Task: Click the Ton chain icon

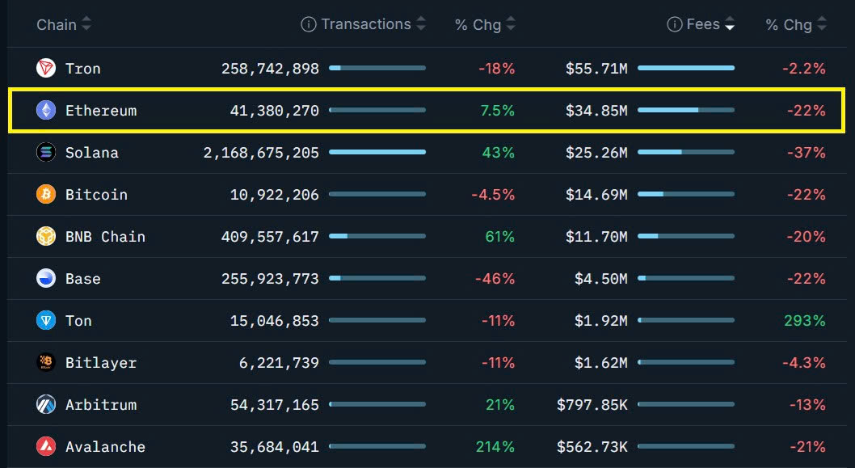Action: (44, 320)
